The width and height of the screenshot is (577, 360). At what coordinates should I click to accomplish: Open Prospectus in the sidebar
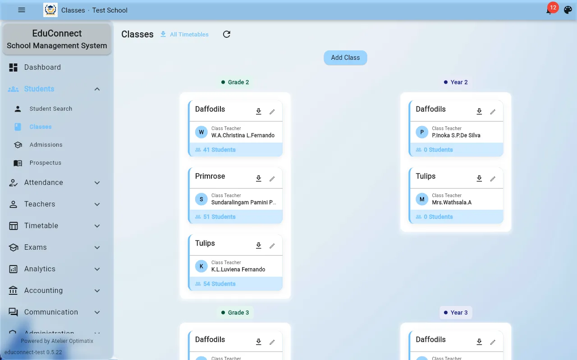56,163
